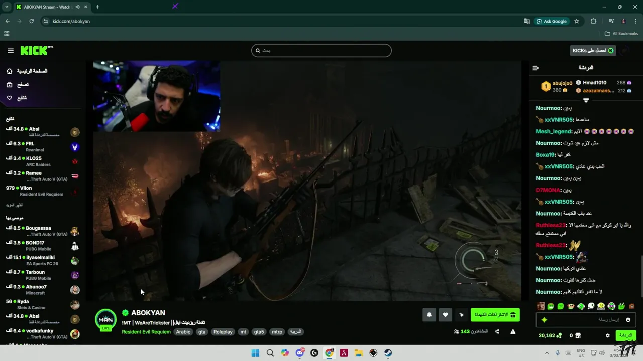Select the mtrp tag

277,332
